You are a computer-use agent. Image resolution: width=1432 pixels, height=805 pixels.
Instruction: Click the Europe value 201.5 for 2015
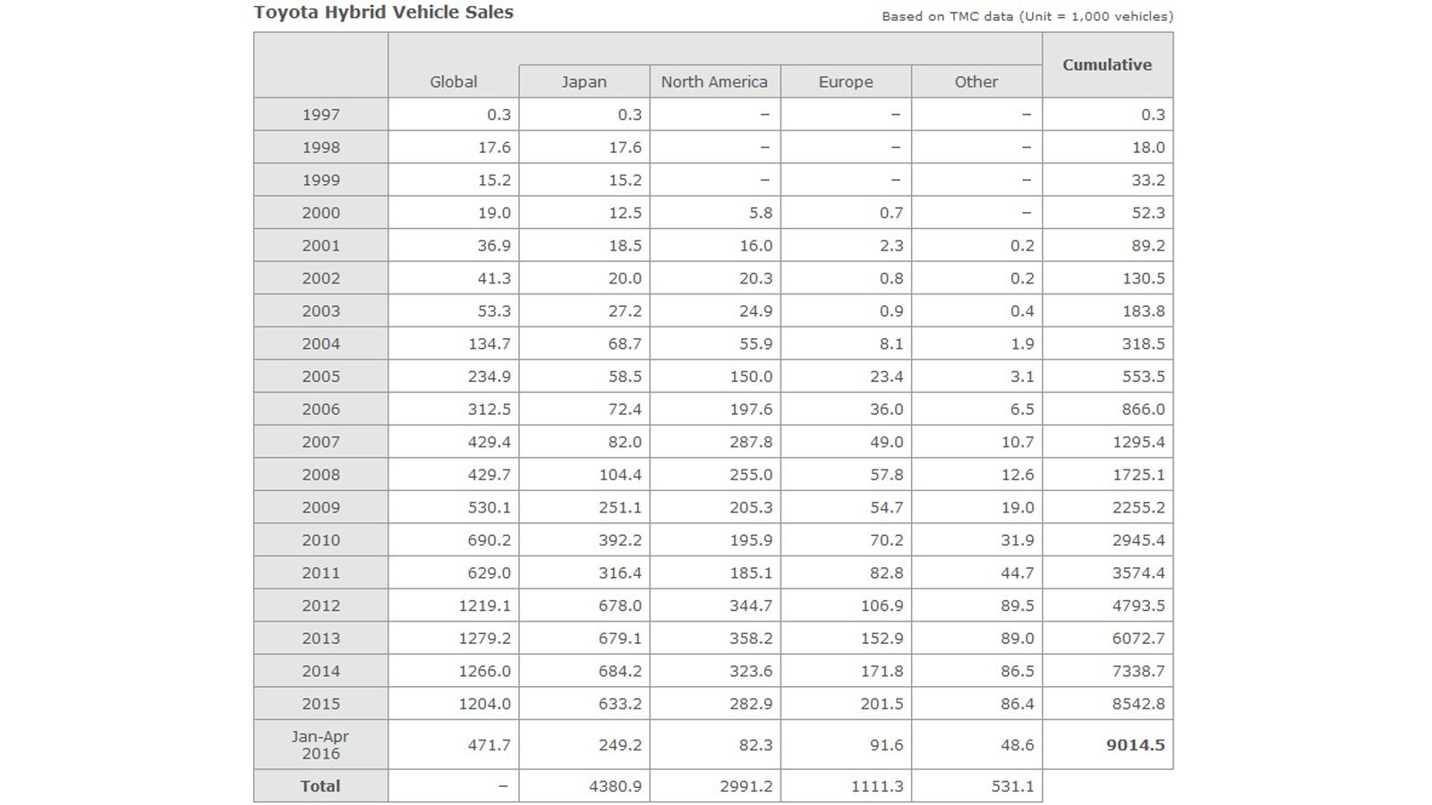tap(882, 704)
